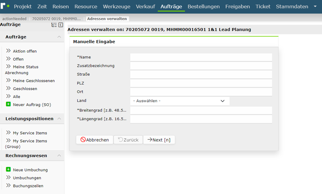The width and height of the screenshot is (322, 194).
Task: Open the Zeit menu
Action: (42, 6)
